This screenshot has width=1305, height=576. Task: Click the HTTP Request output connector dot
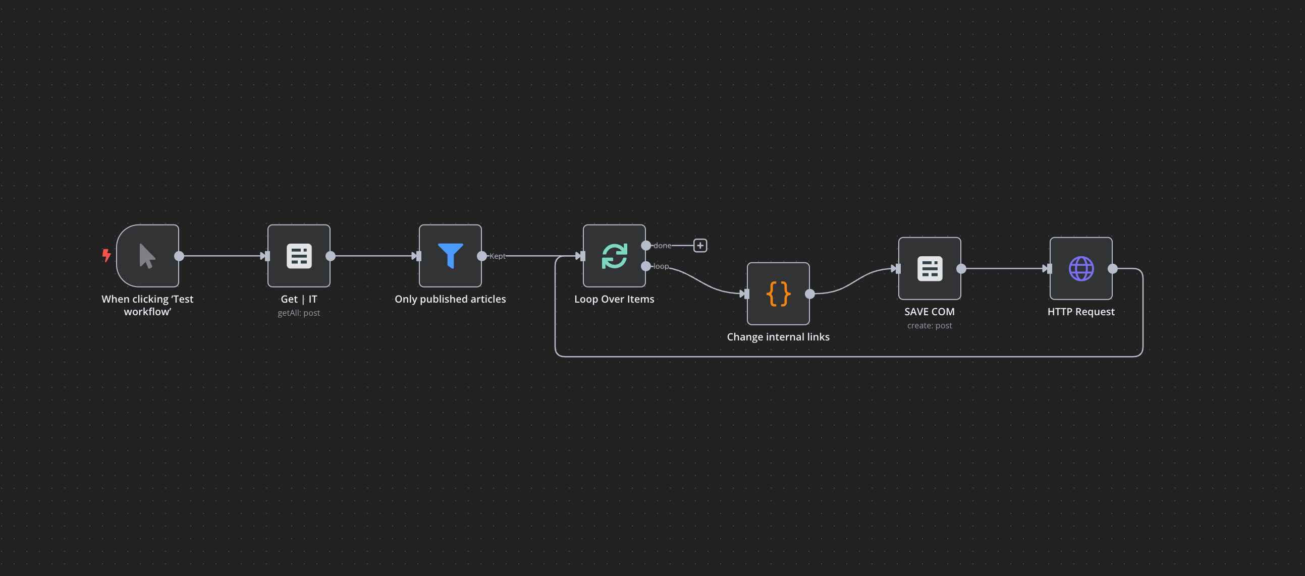pos(1113,269)
